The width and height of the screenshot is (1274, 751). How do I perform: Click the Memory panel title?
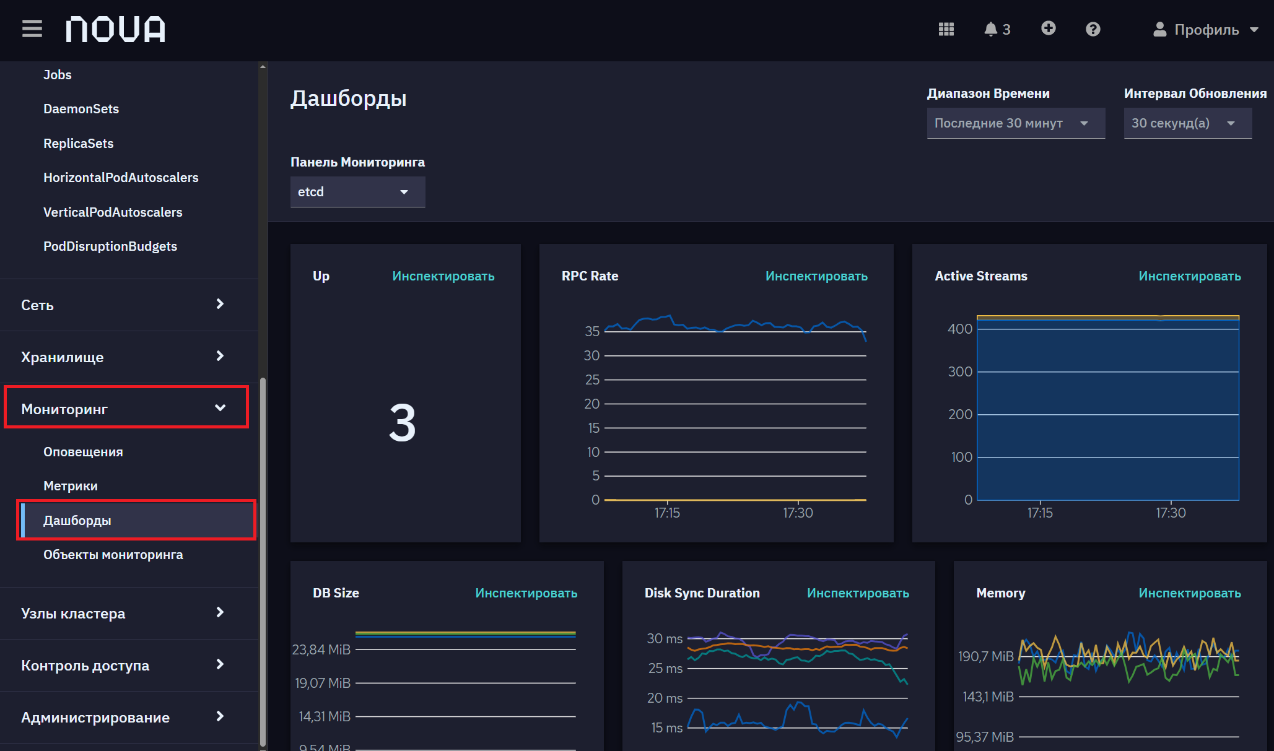click(x=1001, y=593)
